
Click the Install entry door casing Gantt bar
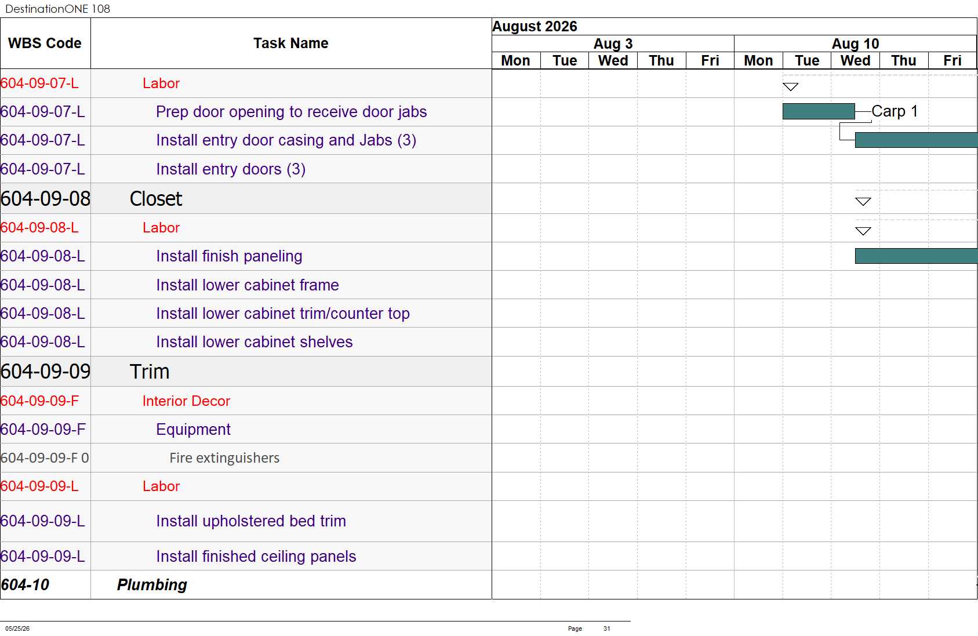916,140
